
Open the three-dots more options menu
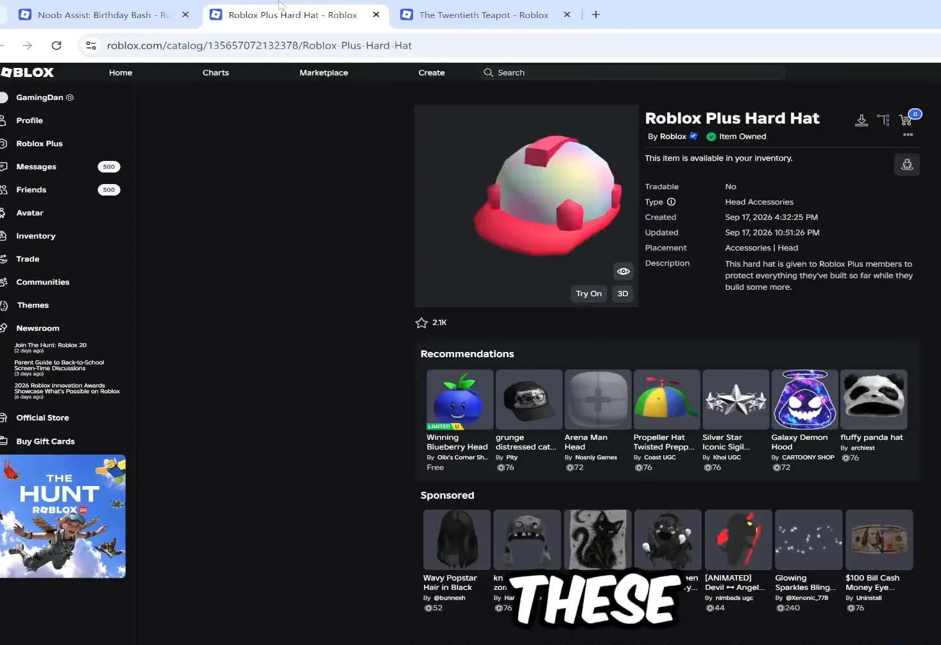(x=908, y=135)
